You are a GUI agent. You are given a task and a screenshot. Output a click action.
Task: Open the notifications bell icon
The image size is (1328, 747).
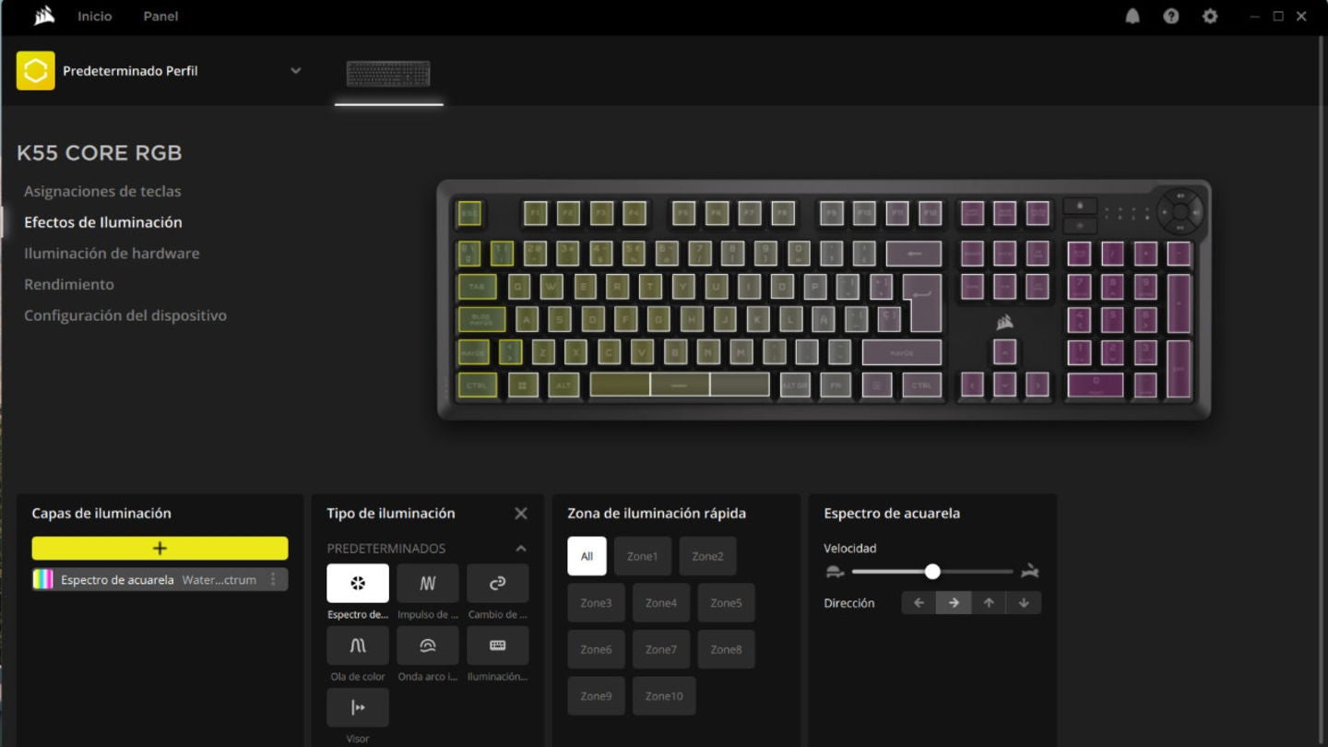[1132, 16]
